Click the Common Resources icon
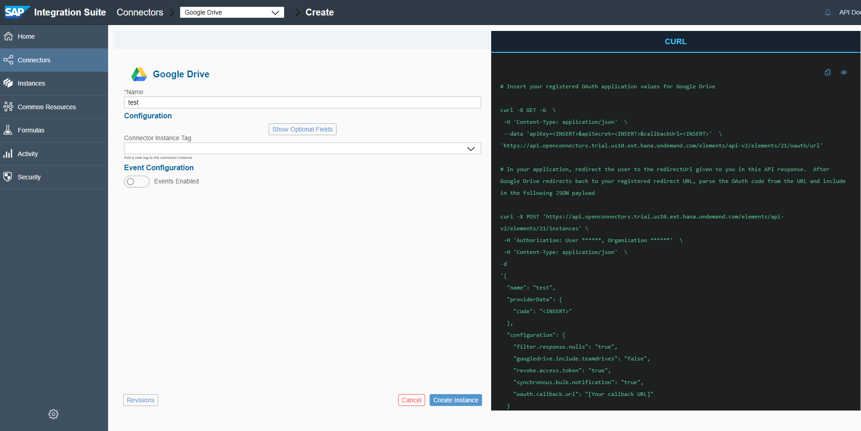The height and width of the screenshot is (431, 861). [8, 106]
